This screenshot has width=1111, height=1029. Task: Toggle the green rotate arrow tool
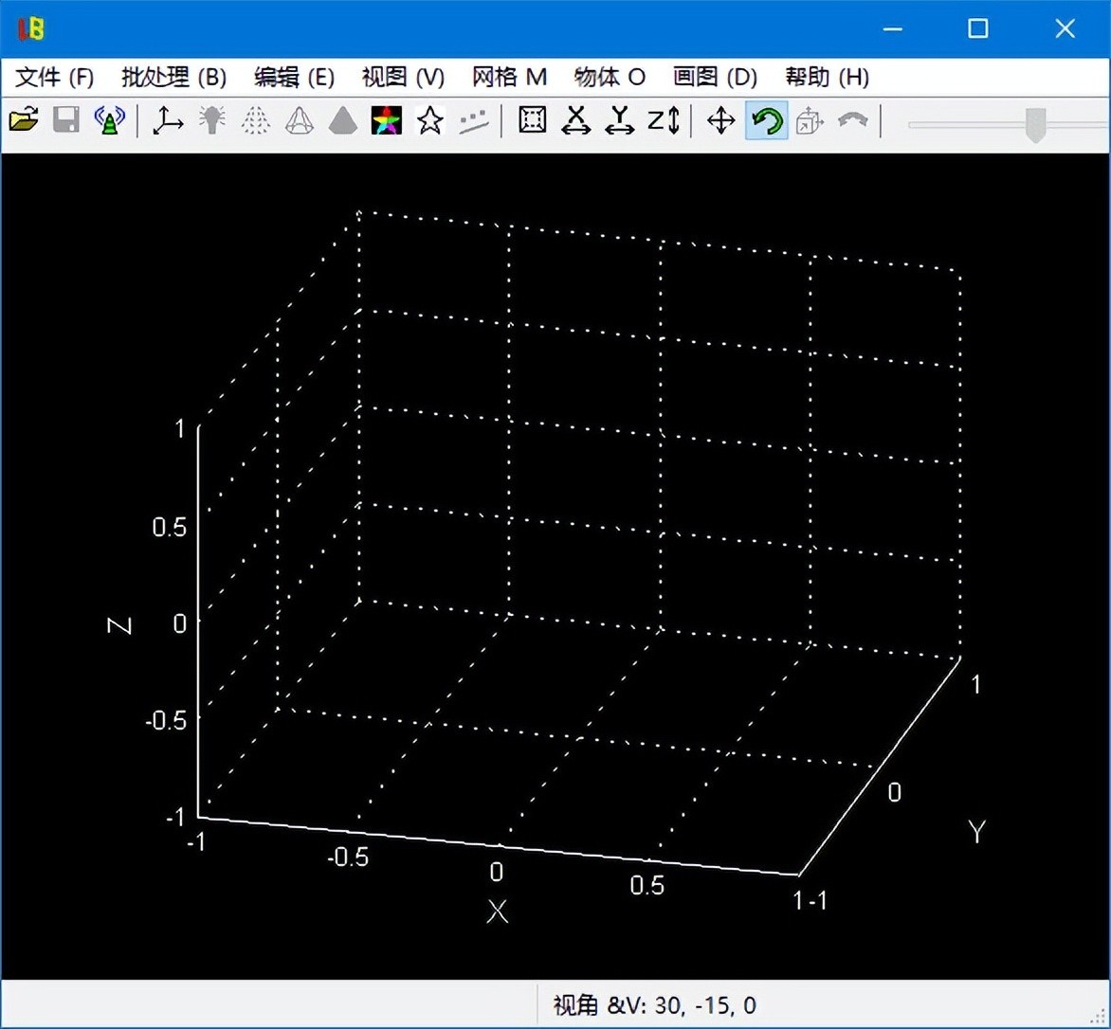pyautogui.click(x=766, y=120)
